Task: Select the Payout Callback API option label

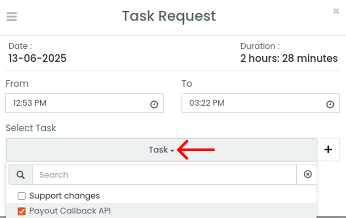Action: (70, 211)
